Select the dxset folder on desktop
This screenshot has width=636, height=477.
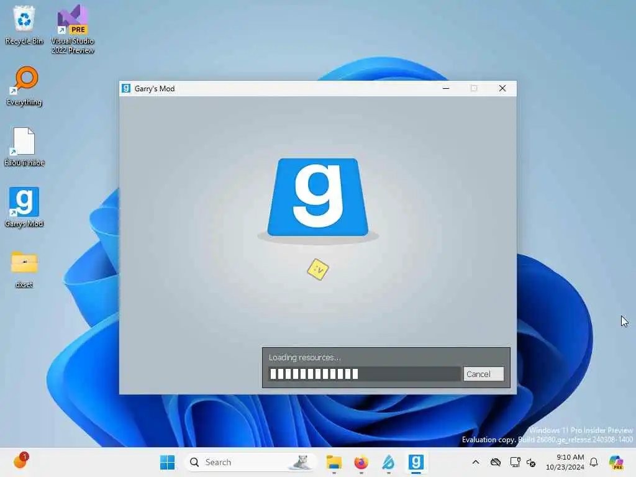click(x=24, y=270)
